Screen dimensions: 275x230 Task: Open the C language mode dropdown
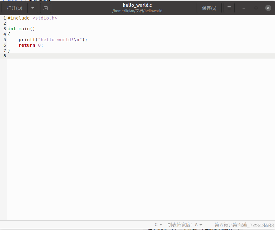[158, 225]
